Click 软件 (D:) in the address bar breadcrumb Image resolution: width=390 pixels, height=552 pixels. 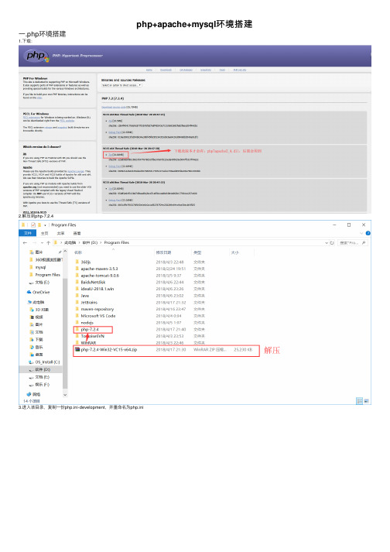(x=90, y=242)
